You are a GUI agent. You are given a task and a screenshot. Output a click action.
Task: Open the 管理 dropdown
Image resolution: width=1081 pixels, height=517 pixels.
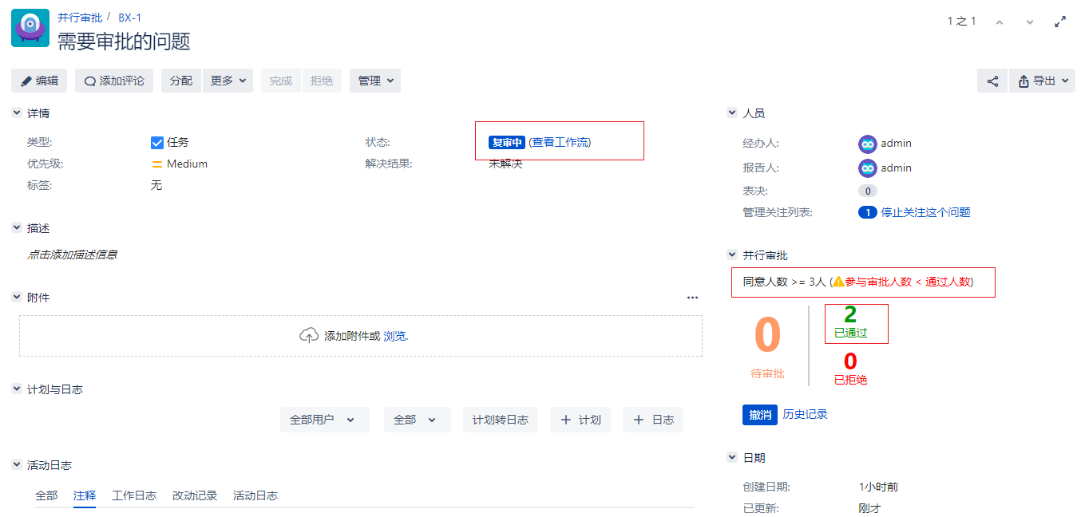click(375, 81)
